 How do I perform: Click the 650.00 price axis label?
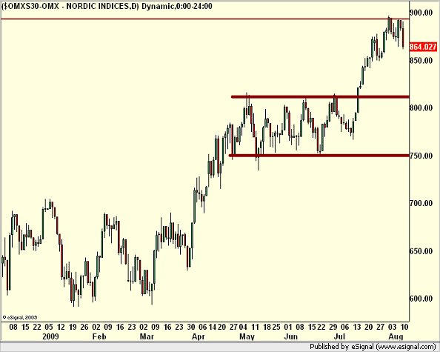click(x=421, y=251)
